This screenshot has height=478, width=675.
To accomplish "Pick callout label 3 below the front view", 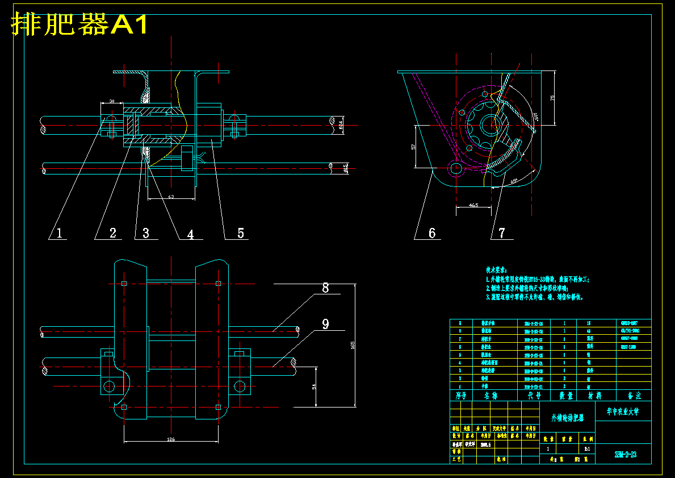I will click(145, 233).
